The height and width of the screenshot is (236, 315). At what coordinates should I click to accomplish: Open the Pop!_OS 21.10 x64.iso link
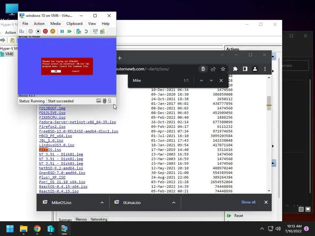pyautogui.click(x=62, y=182)
